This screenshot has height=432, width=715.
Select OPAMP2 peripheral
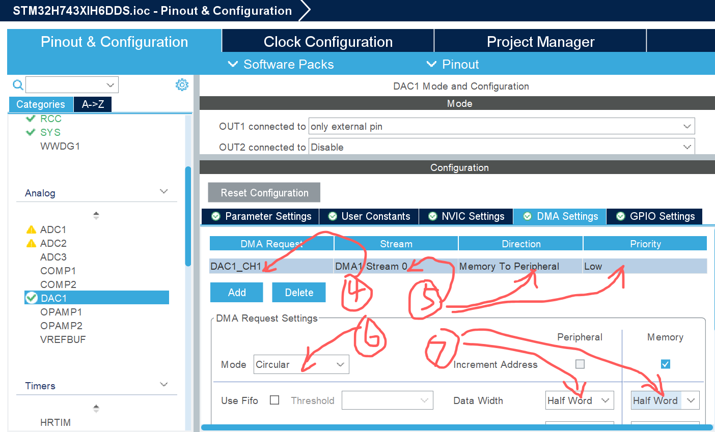click(x=61, y=326)
